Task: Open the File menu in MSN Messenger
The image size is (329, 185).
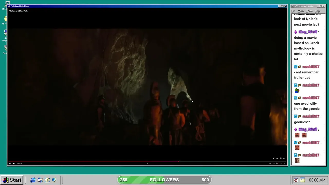Action: [x=293, y=11]
